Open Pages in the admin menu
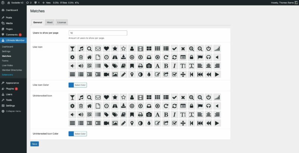299x153 pixels. (13, 29)
